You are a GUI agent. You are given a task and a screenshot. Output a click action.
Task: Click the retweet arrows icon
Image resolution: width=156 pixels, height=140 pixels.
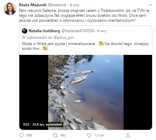[55, 135]
